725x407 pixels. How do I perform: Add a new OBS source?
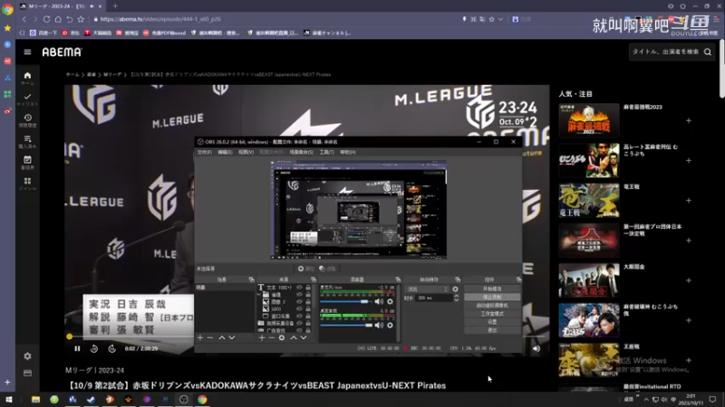click(x=262, y=337)
